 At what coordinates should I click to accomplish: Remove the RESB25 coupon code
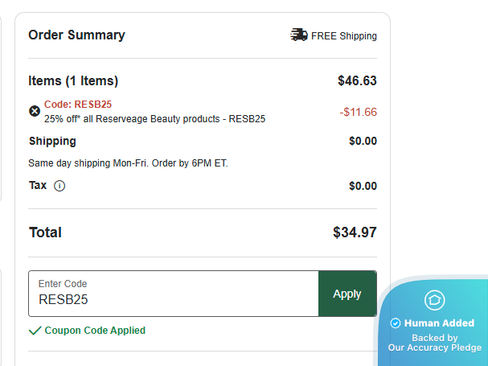click(x=35, y=111)
